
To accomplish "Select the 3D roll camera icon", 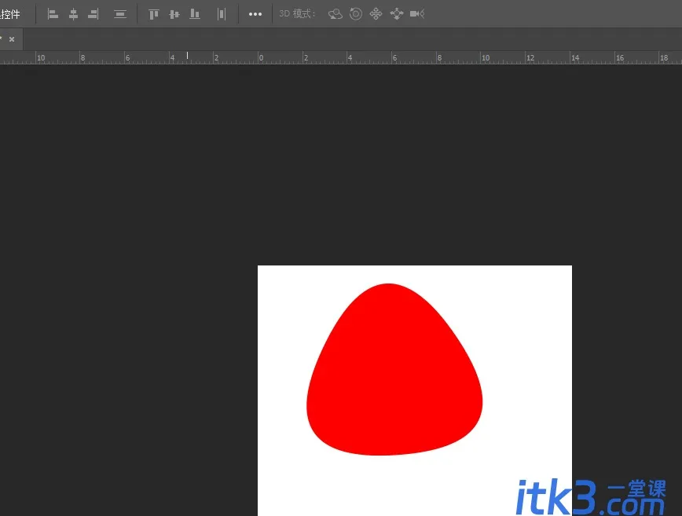I will tap(356, 14).
